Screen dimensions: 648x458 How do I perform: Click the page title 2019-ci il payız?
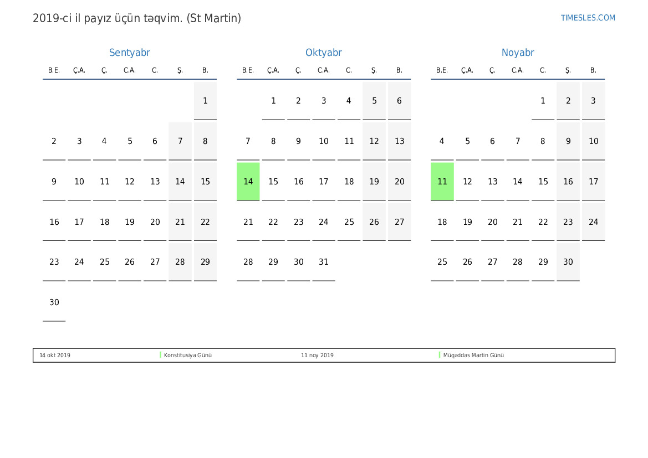[x=137, y=18]
